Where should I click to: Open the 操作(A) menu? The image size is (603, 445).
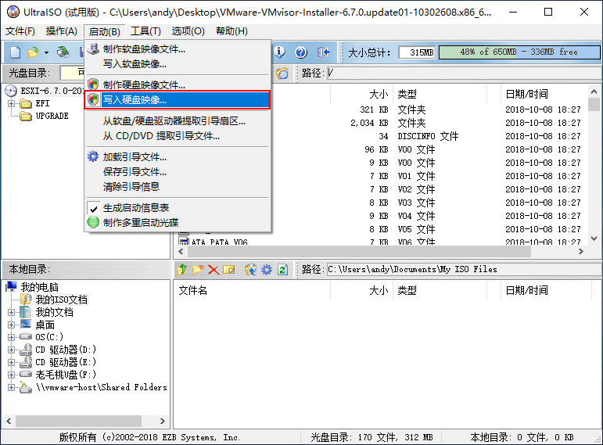pyautogui.click(x=62, y=31)
